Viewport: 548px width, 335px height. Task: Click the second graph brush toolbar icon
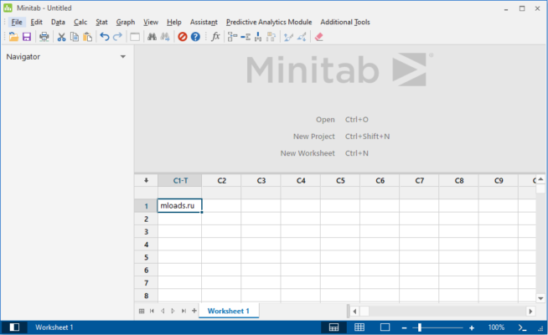(302, 37)
